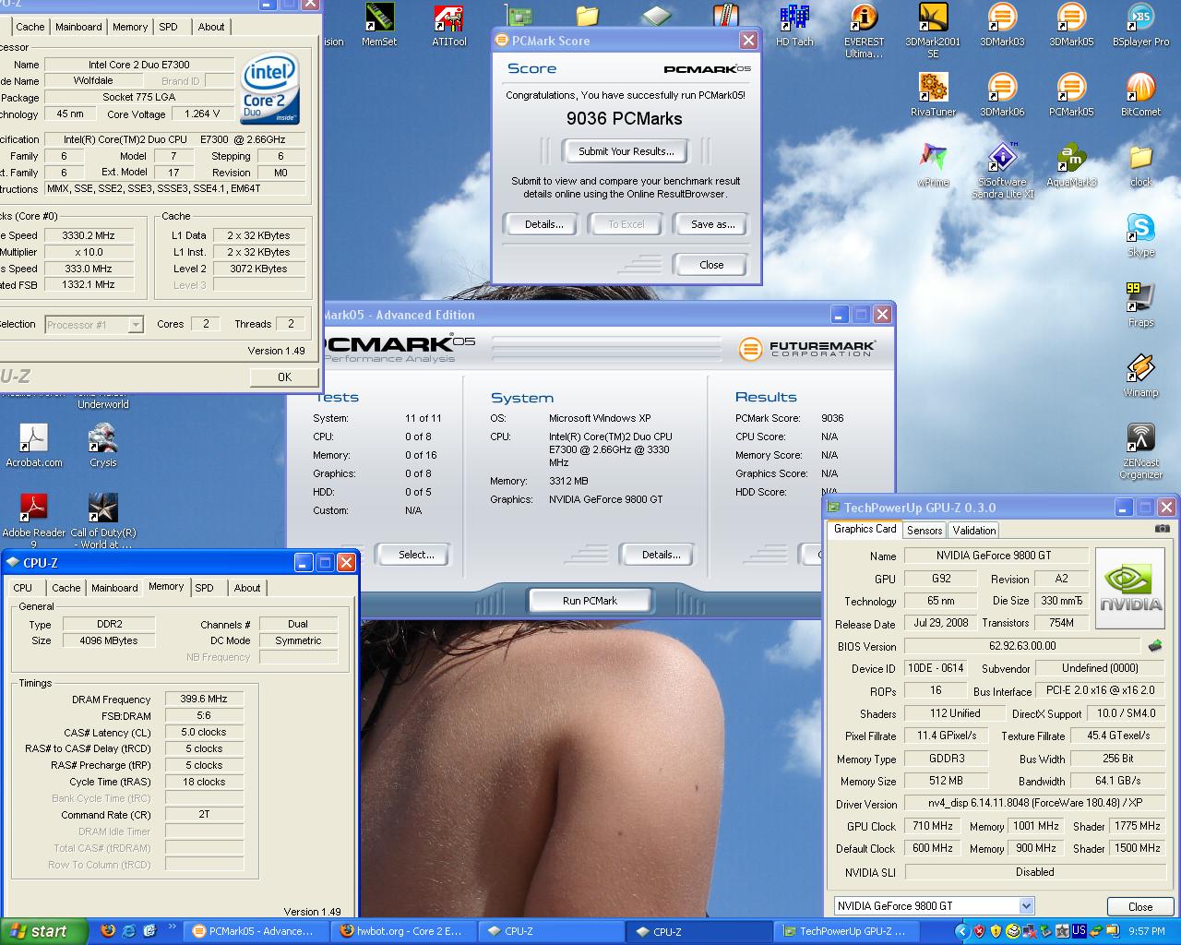Screen dimensions: 1181x945
Task: Open the Windows start menu
Action: click(44, 931)
